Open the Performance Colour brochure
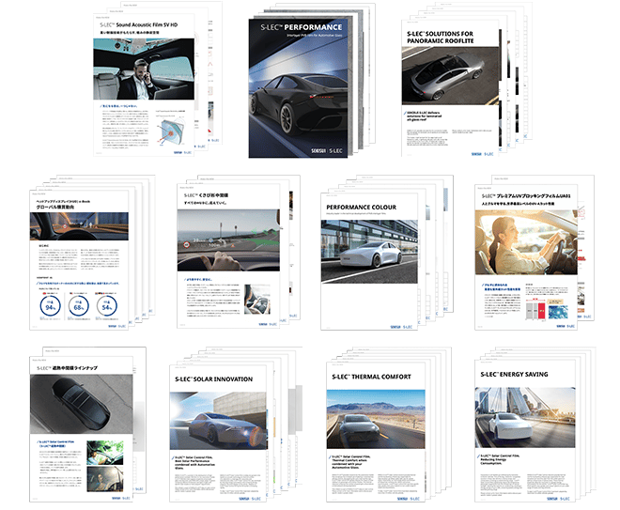Viewport: 620px width, 510px height. 369,261
